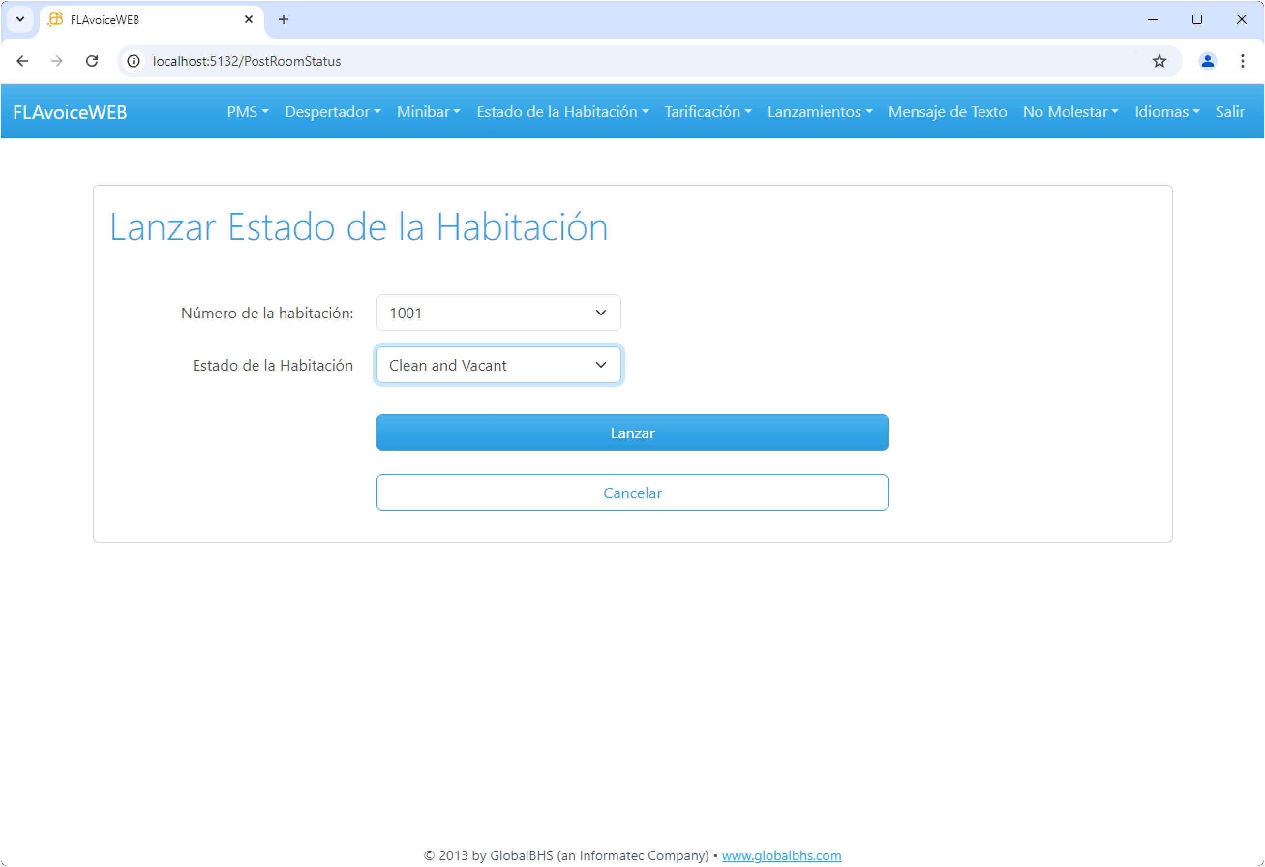Screen dimensions: 1265x867
Task: Select Mensaje de Texto in navbar
Action: [x=947, y=112]
